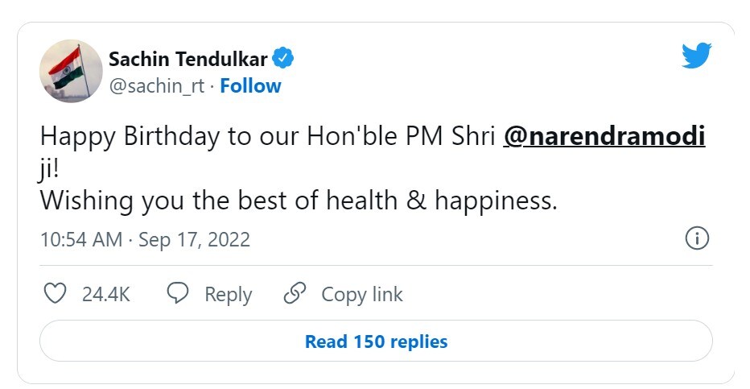750x389 pixels.
Task: Open the @narendramodi mention
Action: [x=604, y=136]
